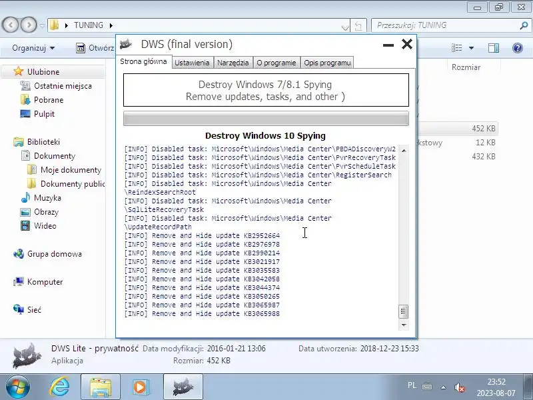Select the Strona główna tab

(143, 61)
